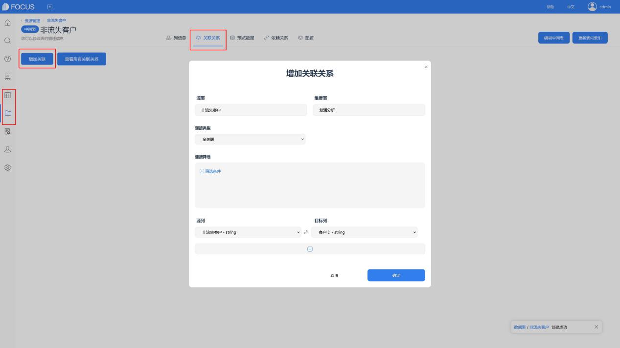Screen dimensions: 620x348
Task: Click the question mark icon in sidebar
Action: (x=7, y=59)
